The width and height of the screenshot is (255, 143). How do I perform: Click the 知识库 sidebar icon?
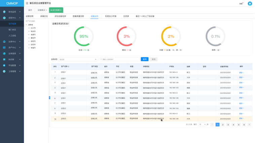click(x=4, y=59)
